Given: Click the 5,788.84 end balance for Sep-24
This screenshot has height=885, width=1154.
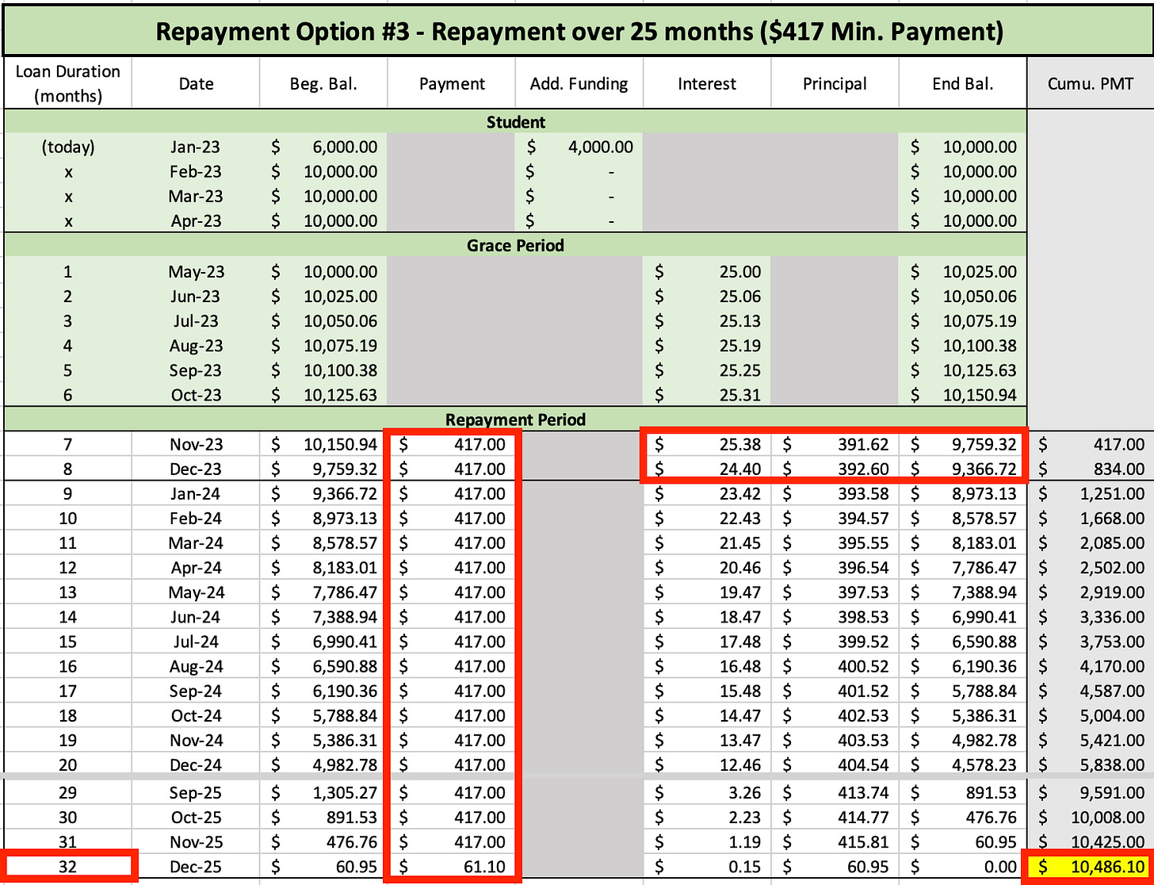Looking at the screenshot, I should 962,690.
